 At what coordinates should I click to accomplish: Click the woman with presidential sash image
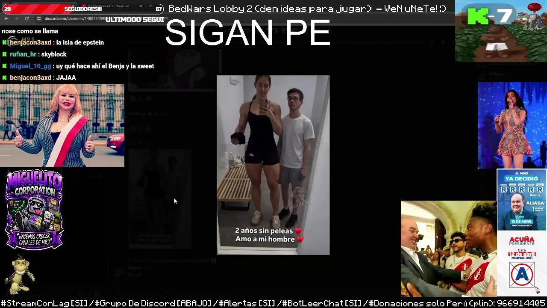(x=62, y=125)
